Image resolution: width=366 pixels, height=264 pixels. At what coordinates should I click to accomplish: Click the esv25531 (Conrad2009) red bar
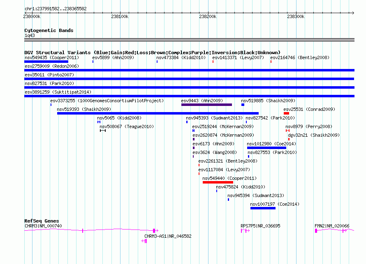(286, 113)
